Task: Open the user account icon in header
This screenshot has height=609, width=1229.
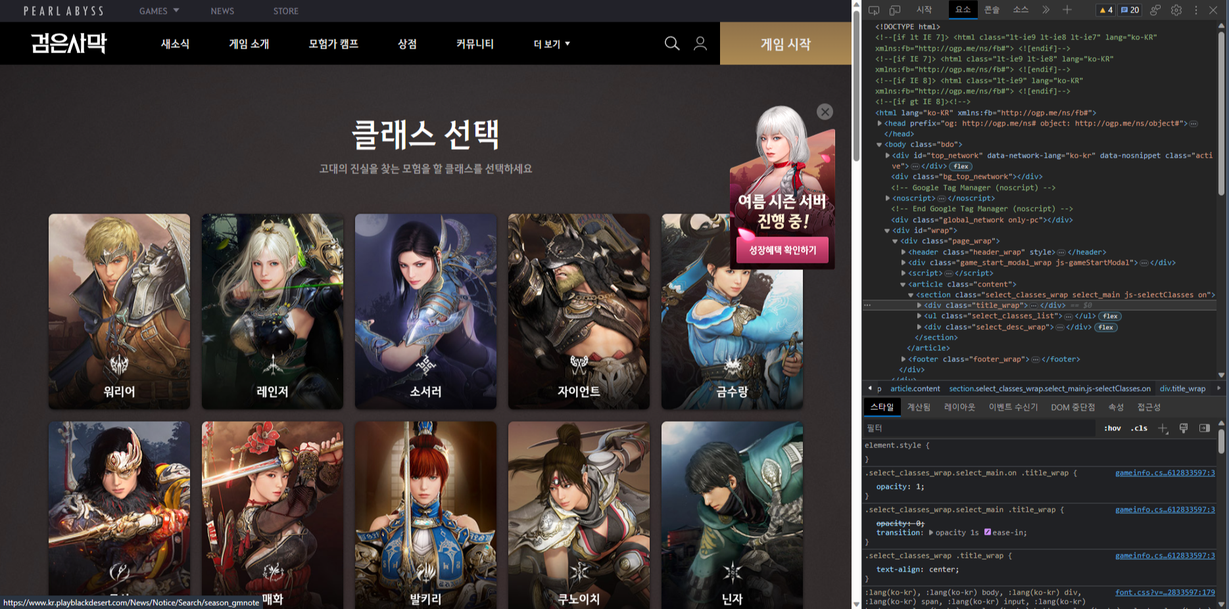Action: (x=700, y=43)
